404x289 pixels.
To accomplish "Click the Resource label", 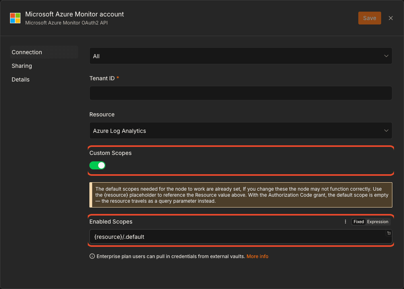I will click(102, 114).
